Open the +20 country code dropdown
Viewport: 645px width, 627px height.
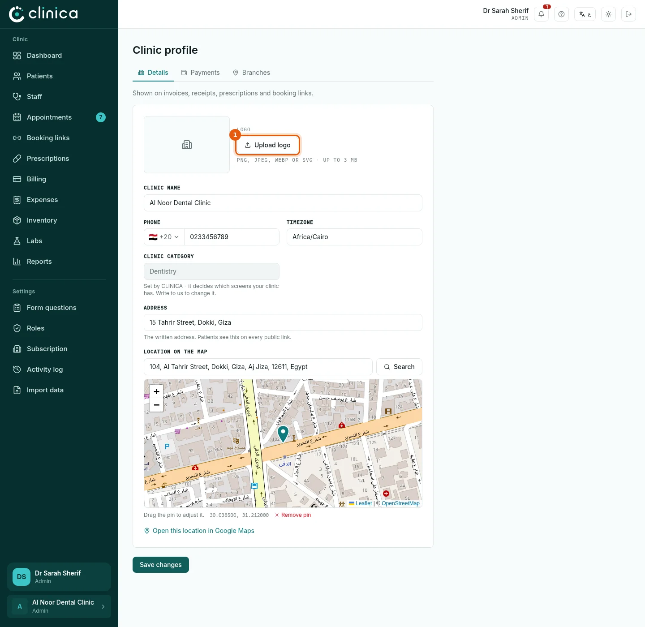point(164,237)
